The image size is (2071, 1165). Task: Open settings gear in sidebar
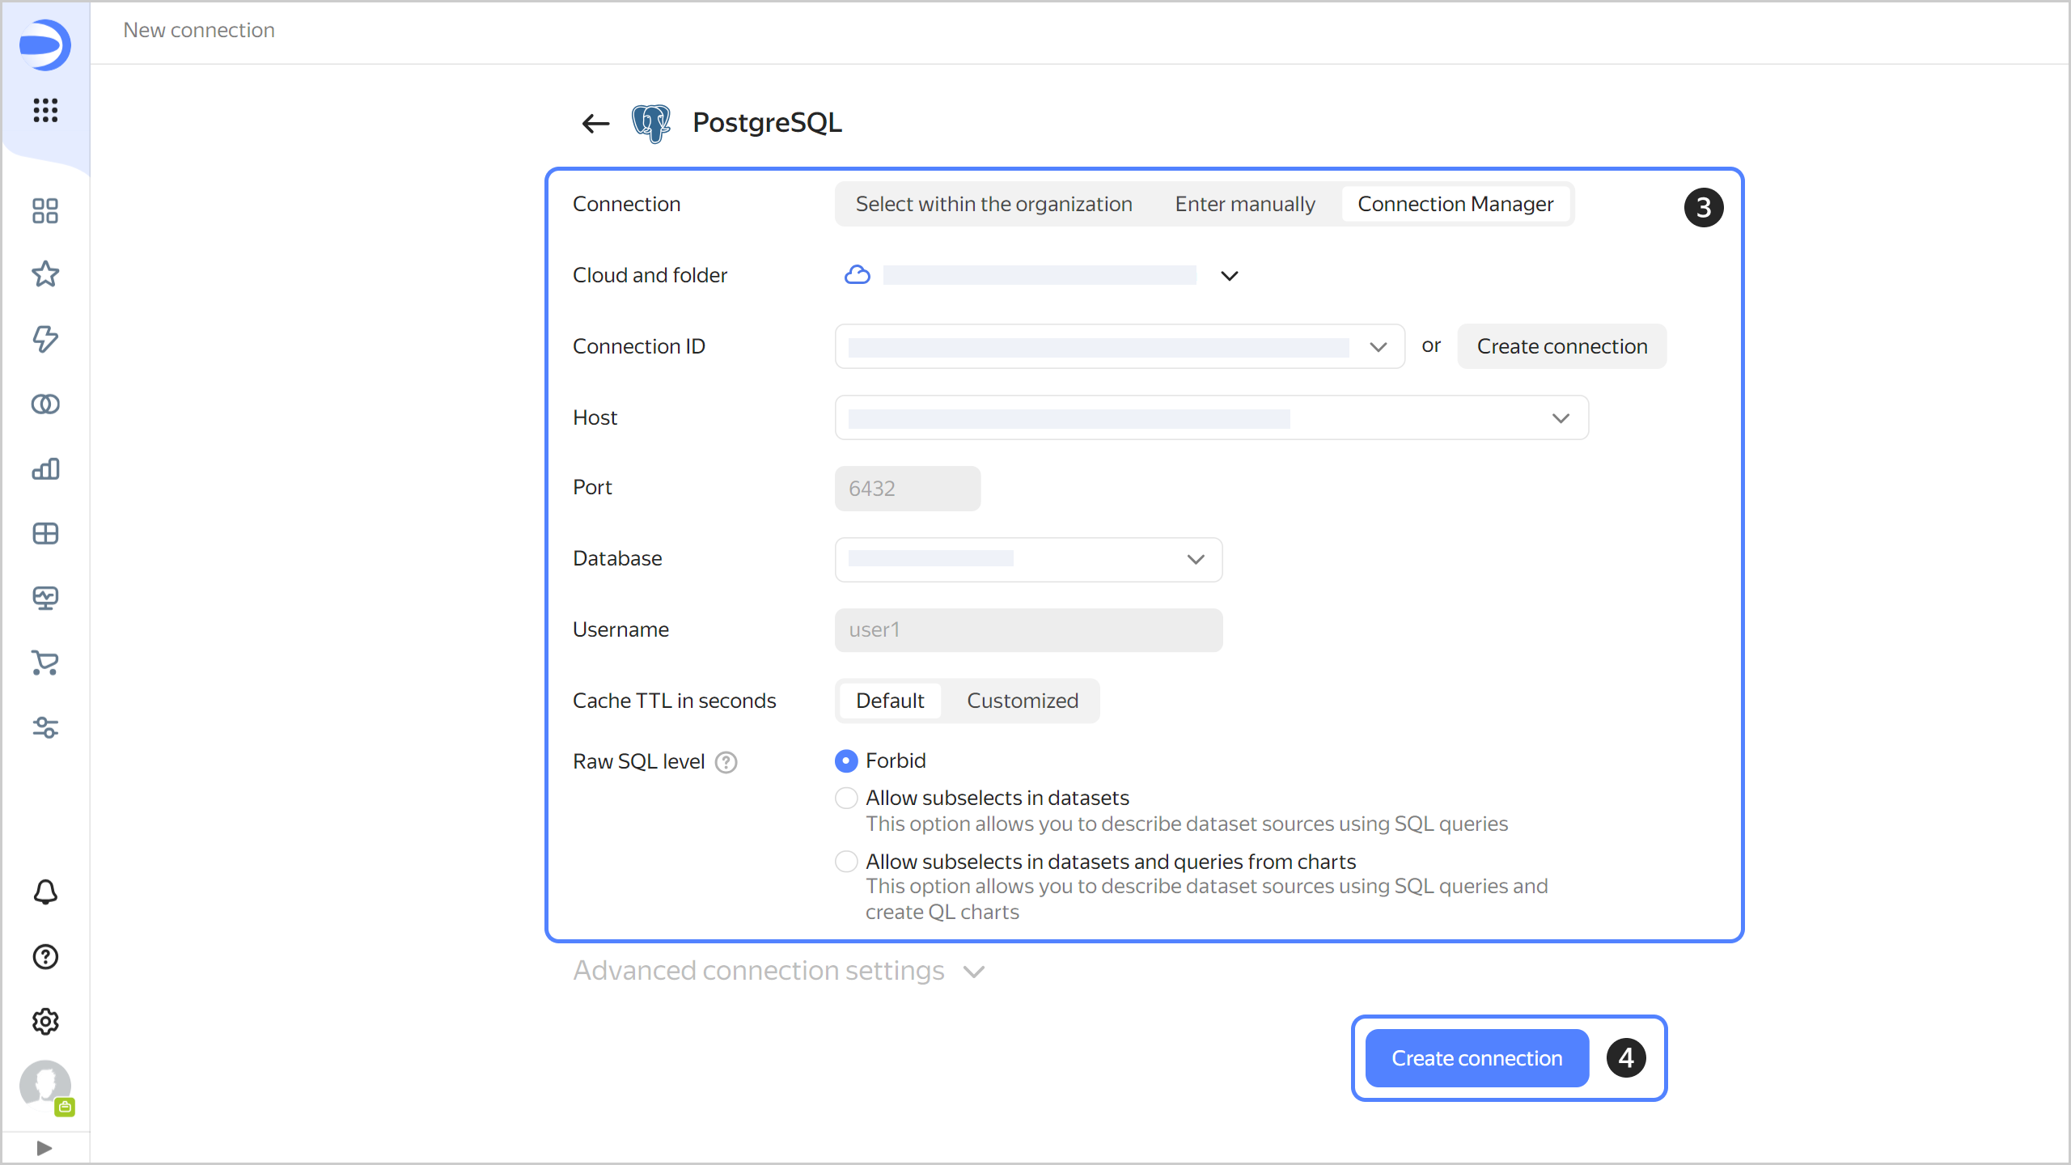(45, 1021)
